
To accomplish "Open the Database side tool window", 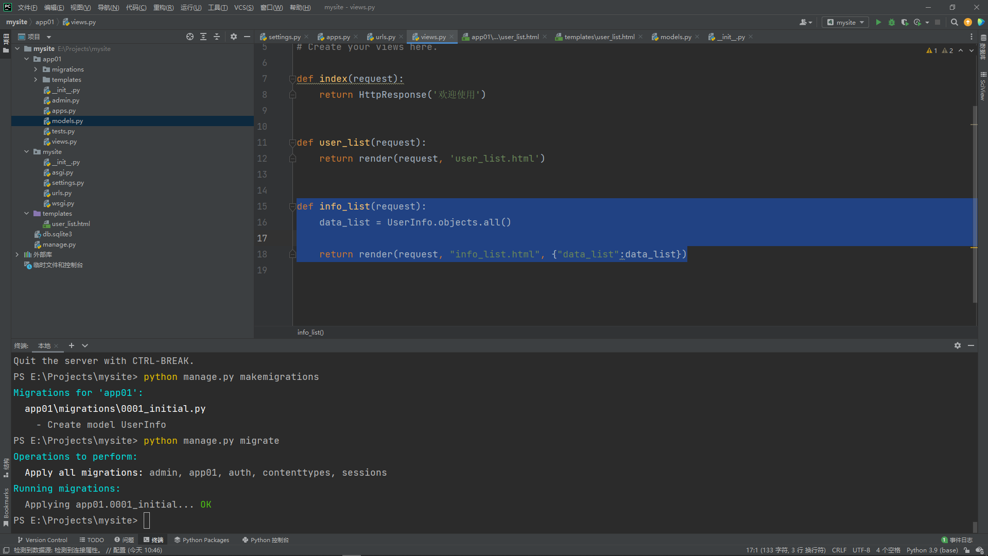I will pos(983,48).
